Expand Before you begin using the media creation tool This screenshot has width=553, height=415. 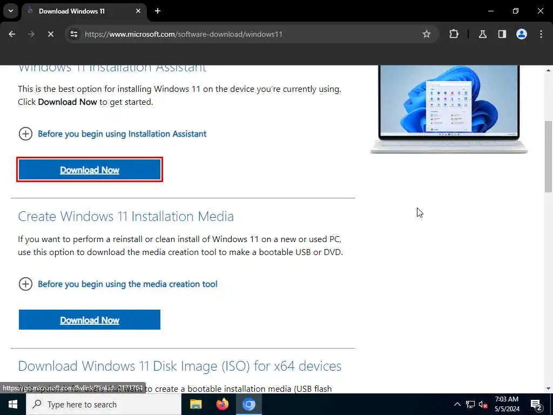click(118, 284)
